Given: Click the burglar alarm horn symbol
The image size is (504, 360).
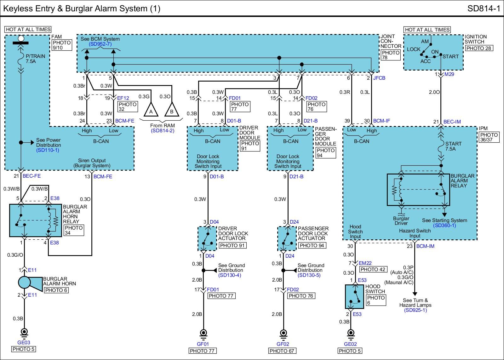Looking at the screenshot, I should coord(29,283).
